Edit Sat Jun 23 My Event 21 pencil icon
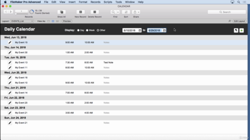Viewport: 250px width, 140px height. (x=10, y=113)
